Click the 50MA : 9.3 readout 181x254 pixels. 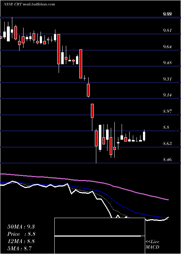(x=21, y=227)
